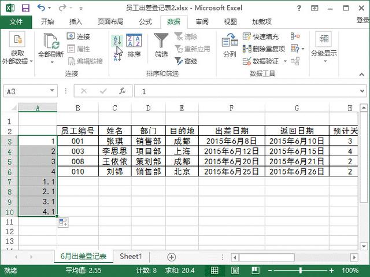The width and height of the screenshot is (370, 277).
Task: Switch to the Home tab
Action: pyautogui.click(x=47, y=22)
